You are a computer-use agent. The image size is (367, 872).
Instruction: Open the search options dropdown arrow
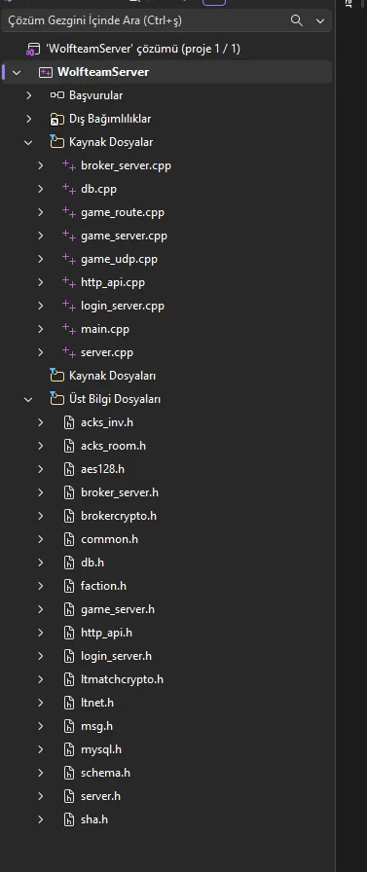point(319,21)
